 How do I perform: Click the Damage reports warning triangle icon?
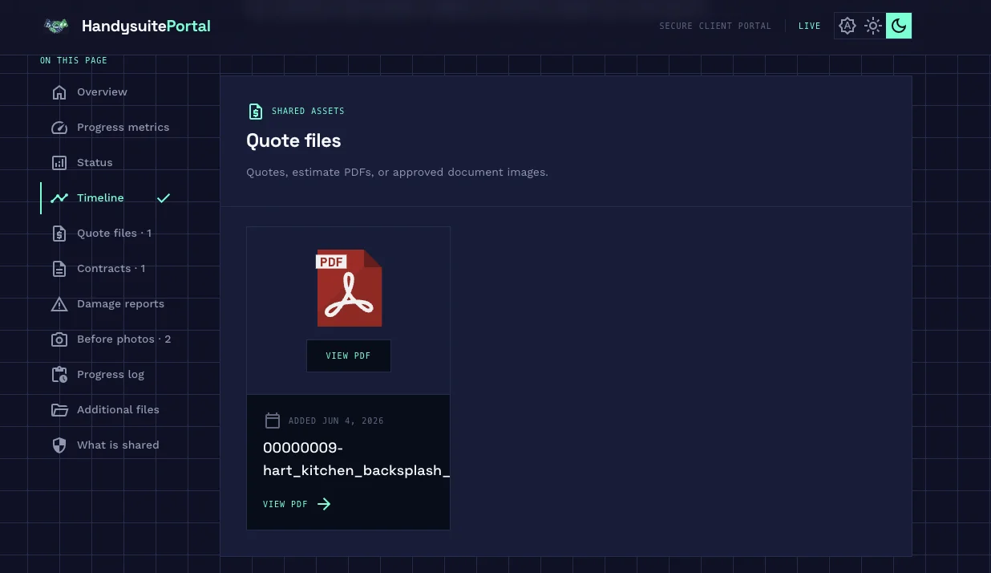click(59, 304)
